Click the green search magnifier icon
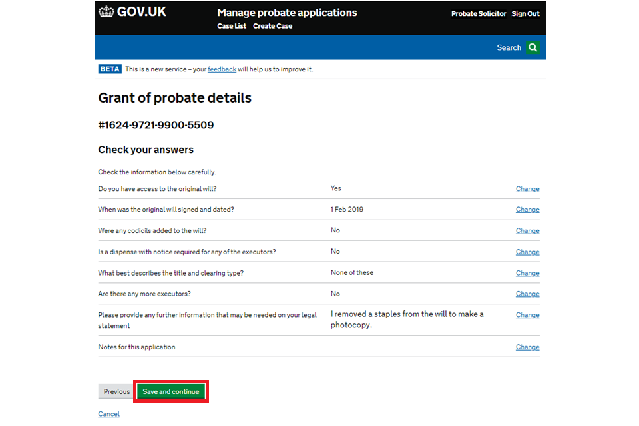 coord(532,47)
